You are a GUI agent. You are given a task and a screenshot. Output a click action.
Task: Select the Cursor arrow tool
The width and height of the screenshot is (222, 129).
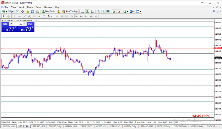4,16
